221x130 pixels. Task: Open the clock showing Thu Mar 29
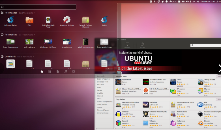(x=208, y=1)
